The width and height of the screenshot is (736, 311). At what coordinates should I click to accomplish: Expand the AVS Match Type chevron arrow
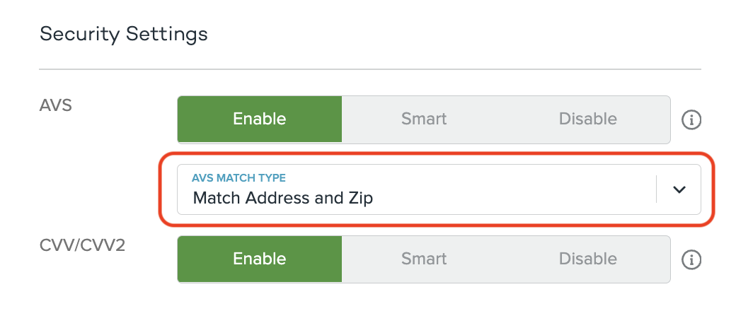(x=679, y=189)
